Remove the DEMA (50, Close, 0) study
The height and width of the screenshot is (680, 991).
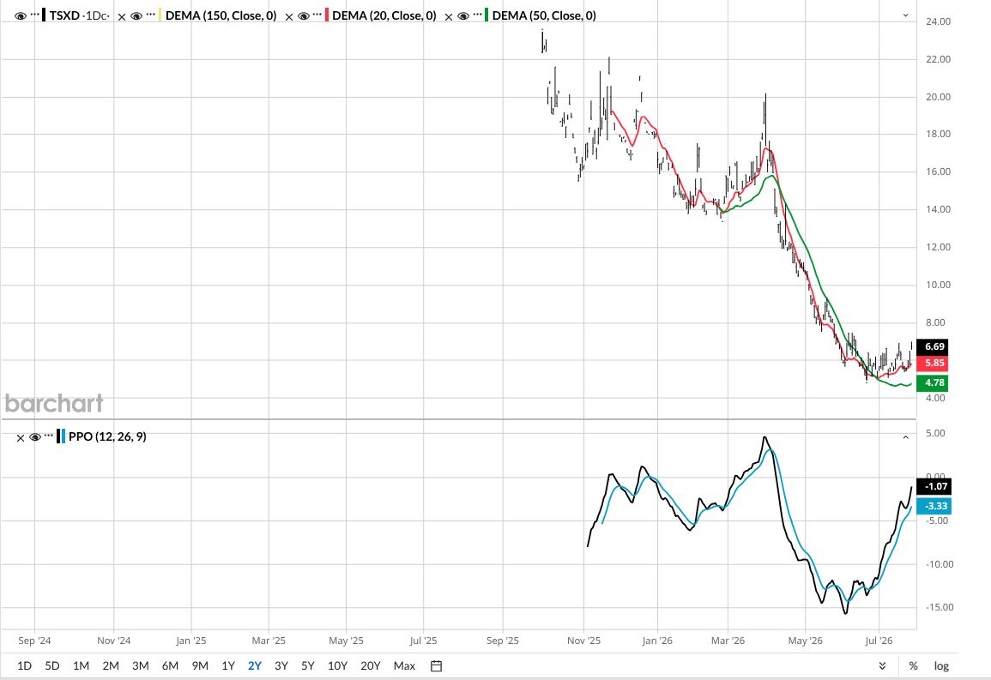(449, 17)
